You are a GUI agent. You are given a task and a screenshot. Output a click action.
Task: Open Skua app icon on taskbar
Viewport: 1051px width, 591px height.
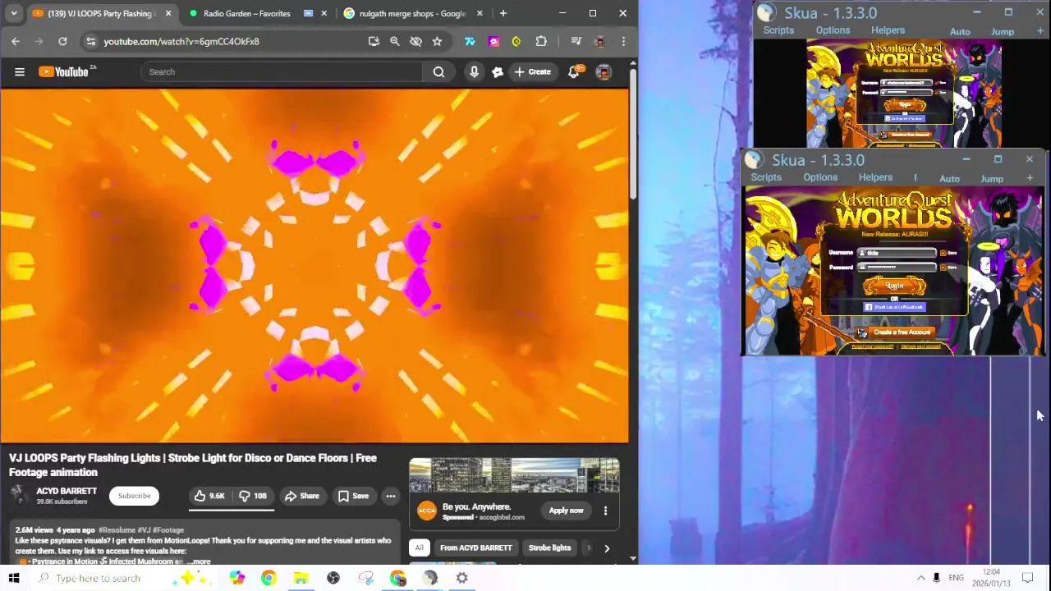[x=429, y=578]
